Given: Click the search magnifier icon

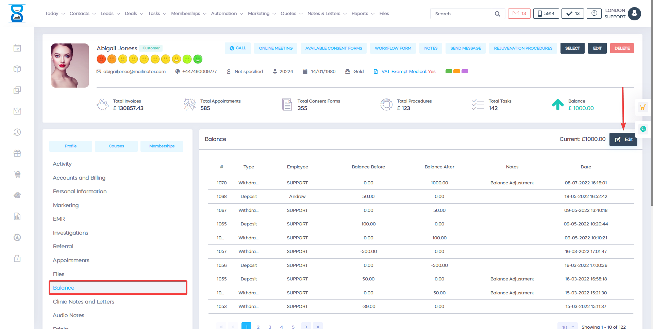Looking at the screenshot, I should pyautogui.click(x=498, y=14).
